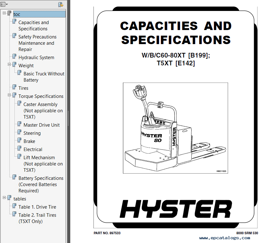The width and height of the screenshot is (266, 243).
Task: Open Lift Mechanism bookmark
Action: (x=43, y=164)
